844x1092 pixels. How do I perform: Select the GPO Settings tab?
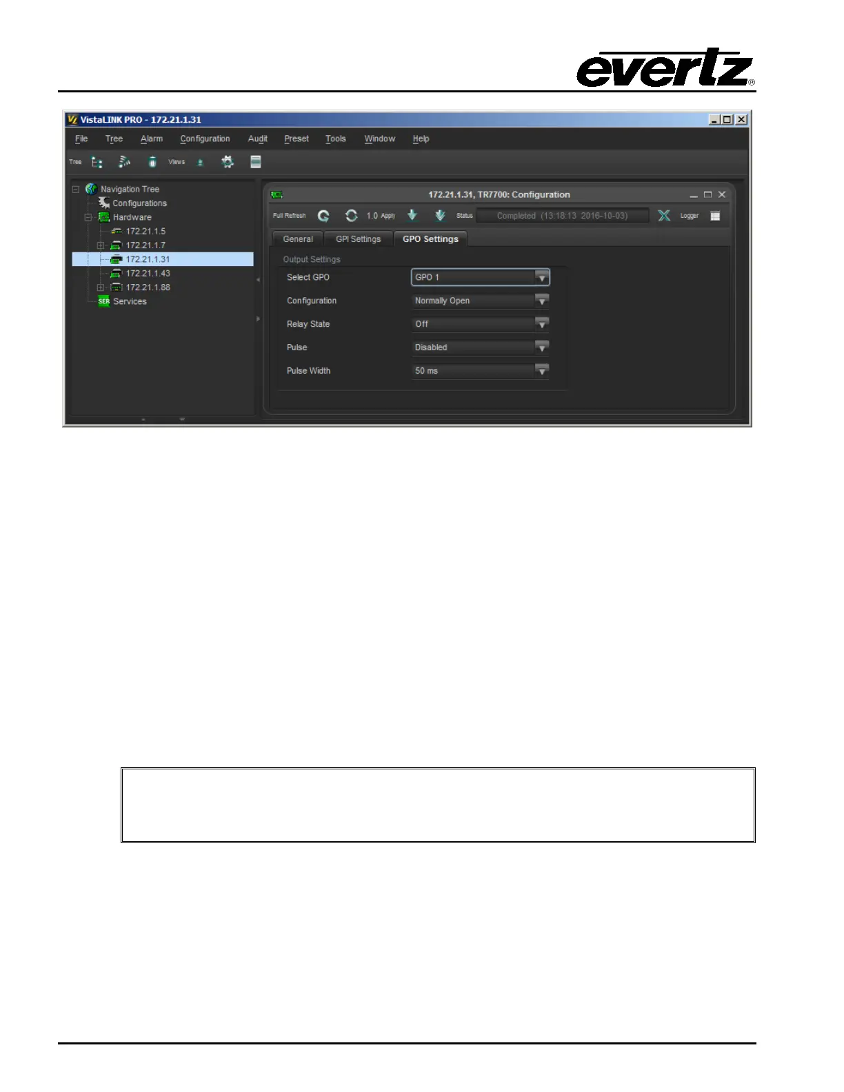430,239
